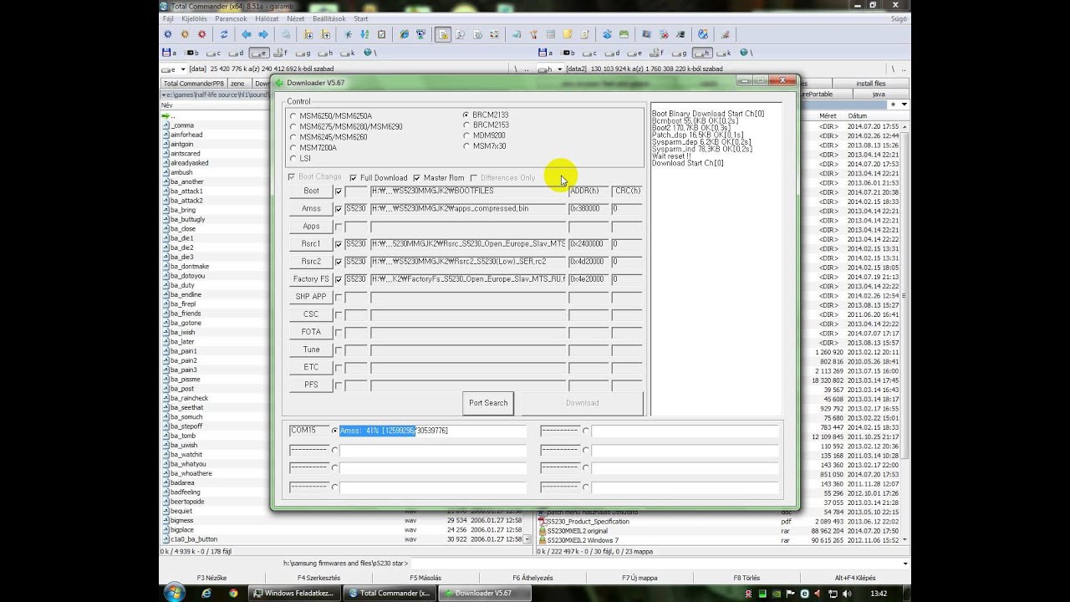Screen dimensions: 1070x602
Task: Click the Rsrc1 file browse button
Action: tap(311, 244)
